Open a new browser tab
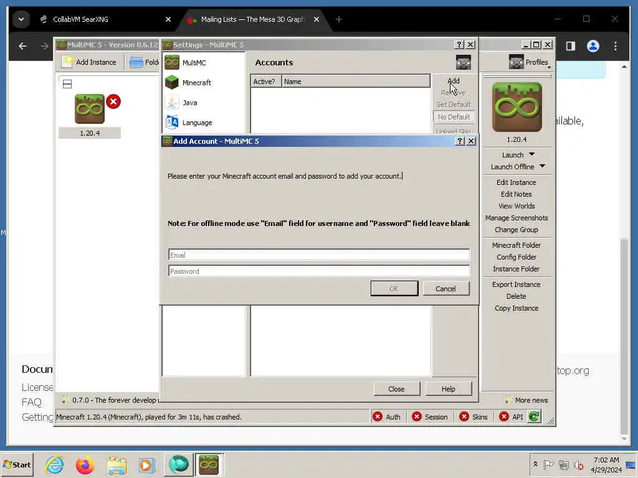 tap(338, 19)
